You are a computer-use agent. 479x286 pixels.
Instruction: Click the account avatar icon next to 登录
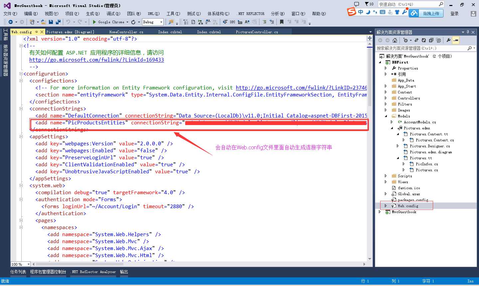pos(473,14)
